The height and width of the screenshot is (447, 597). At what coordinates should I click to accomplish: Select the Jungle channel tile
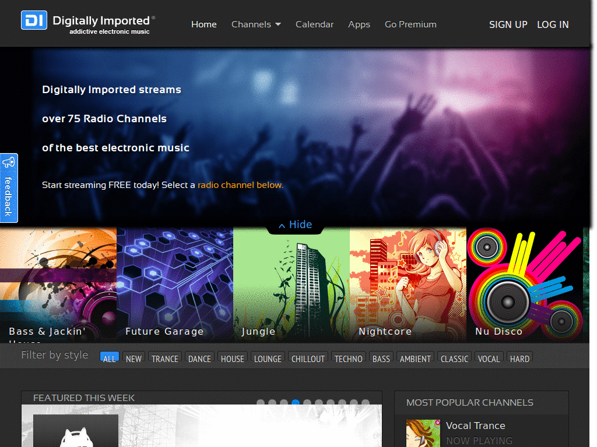tap(292, 285)
